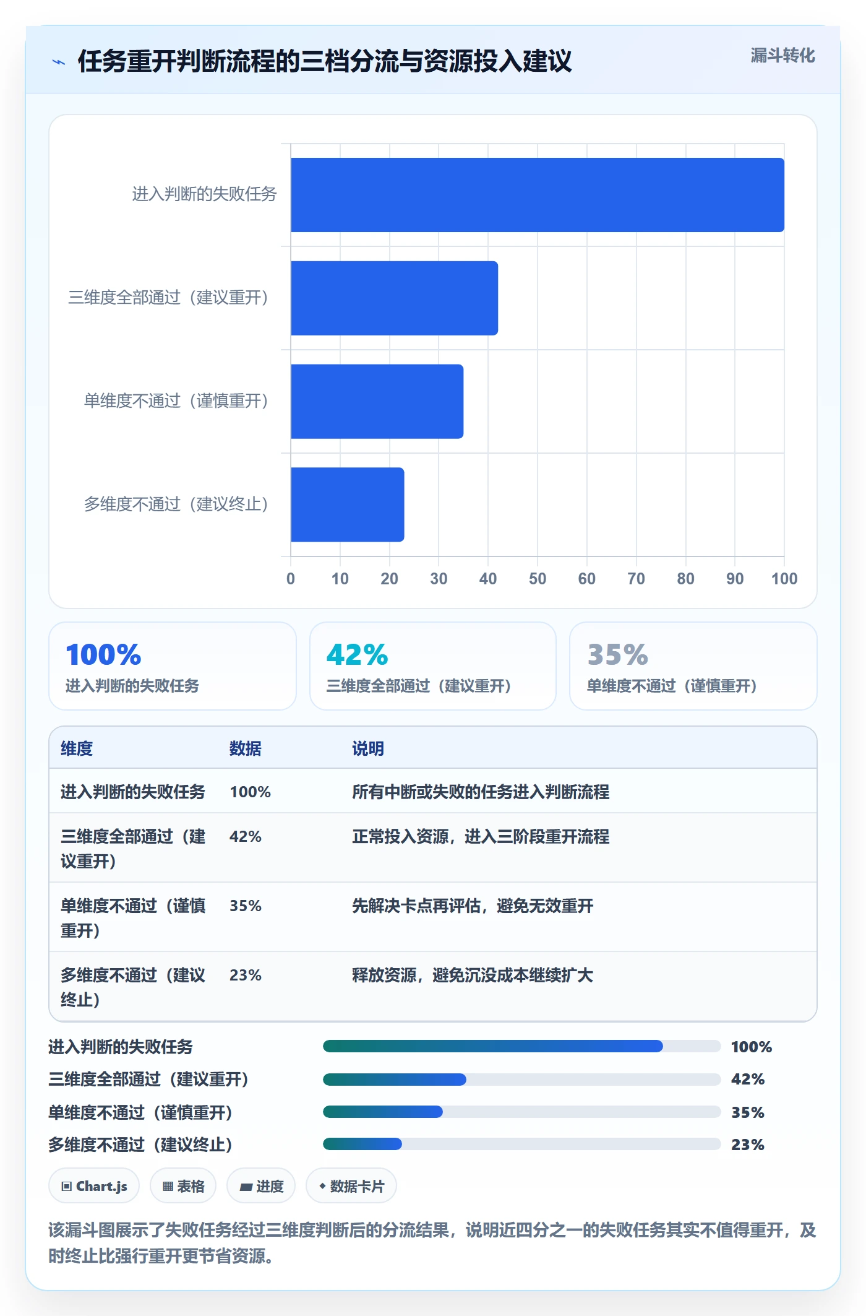Viewport: 866px width, 1316px height.
Task: Click the x-axis tick label 50
Action: (x=538, y=579)
